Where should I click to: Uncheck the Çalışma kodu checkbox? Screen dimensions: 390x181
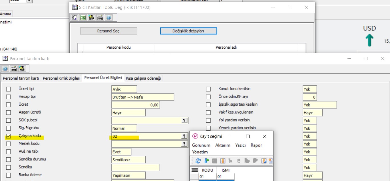coord(9,136)
